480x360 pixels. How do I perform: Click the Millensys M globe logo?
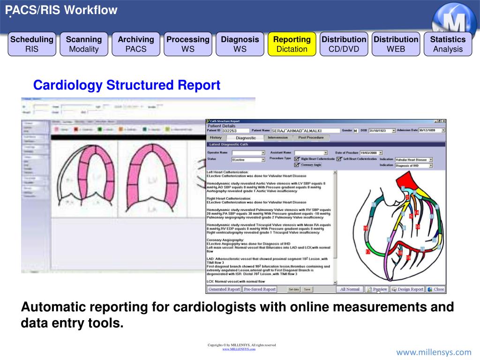(x=454, y=18)
